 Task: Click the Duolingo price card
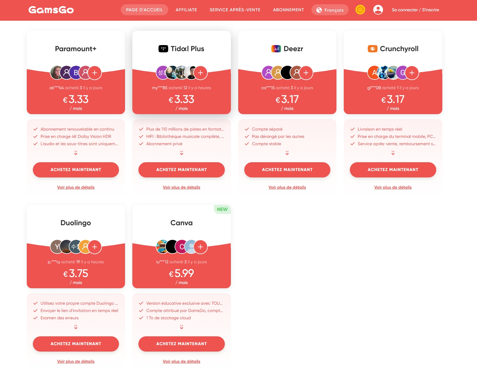tap(76, 247)
